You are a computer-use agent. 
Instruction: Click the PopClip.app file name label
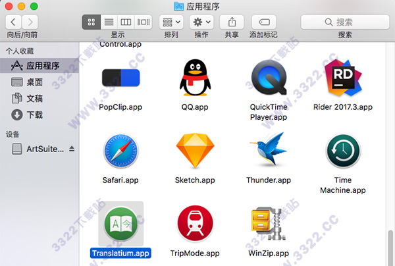120,107
